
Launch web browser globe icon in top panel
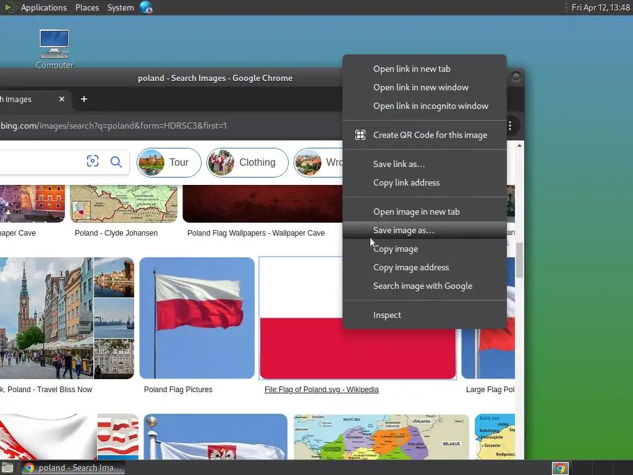tap(146, 7)
